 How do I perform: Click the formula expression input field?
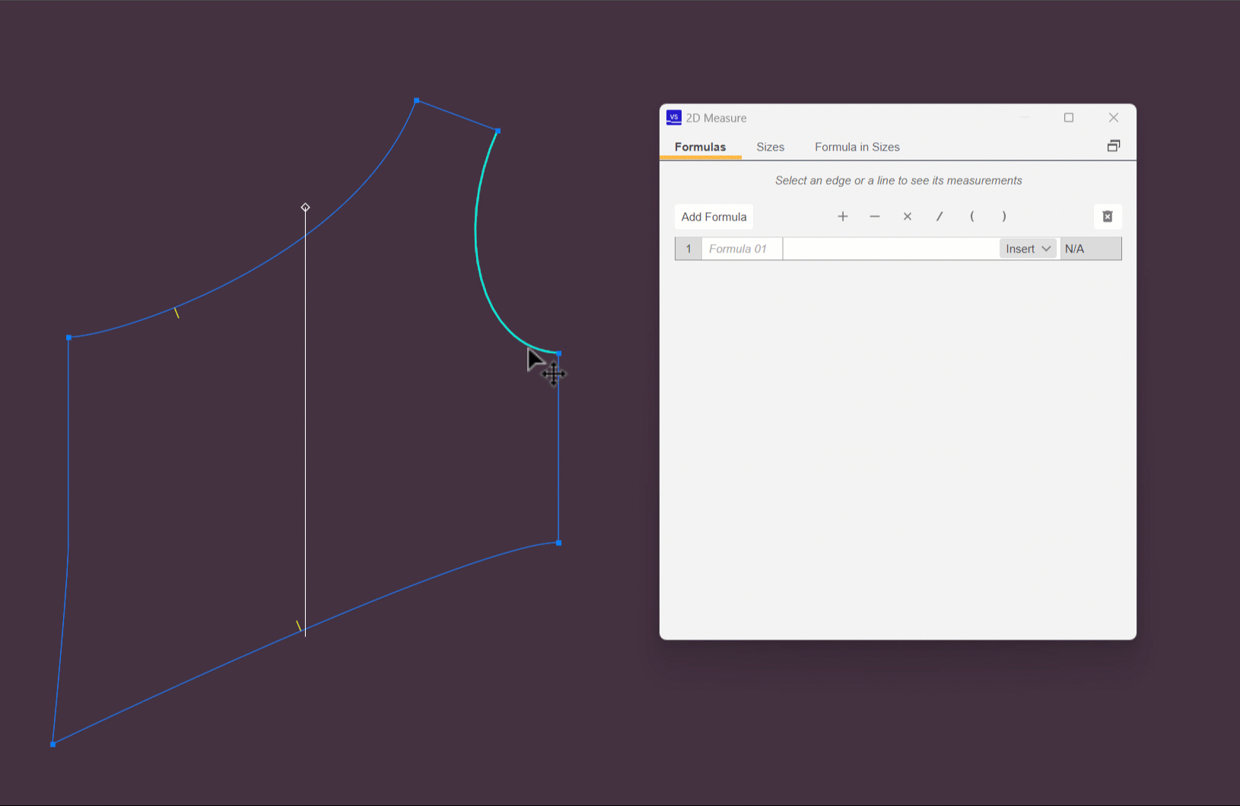click(891, 249)
